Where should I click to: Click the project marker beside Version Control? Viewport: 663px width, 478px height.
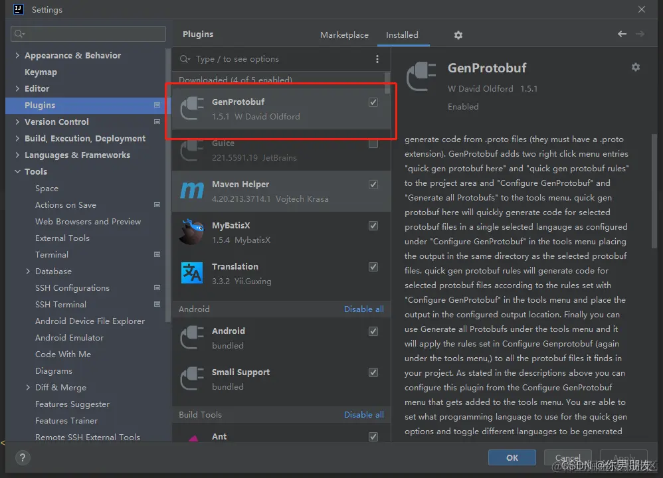(157, 121)
